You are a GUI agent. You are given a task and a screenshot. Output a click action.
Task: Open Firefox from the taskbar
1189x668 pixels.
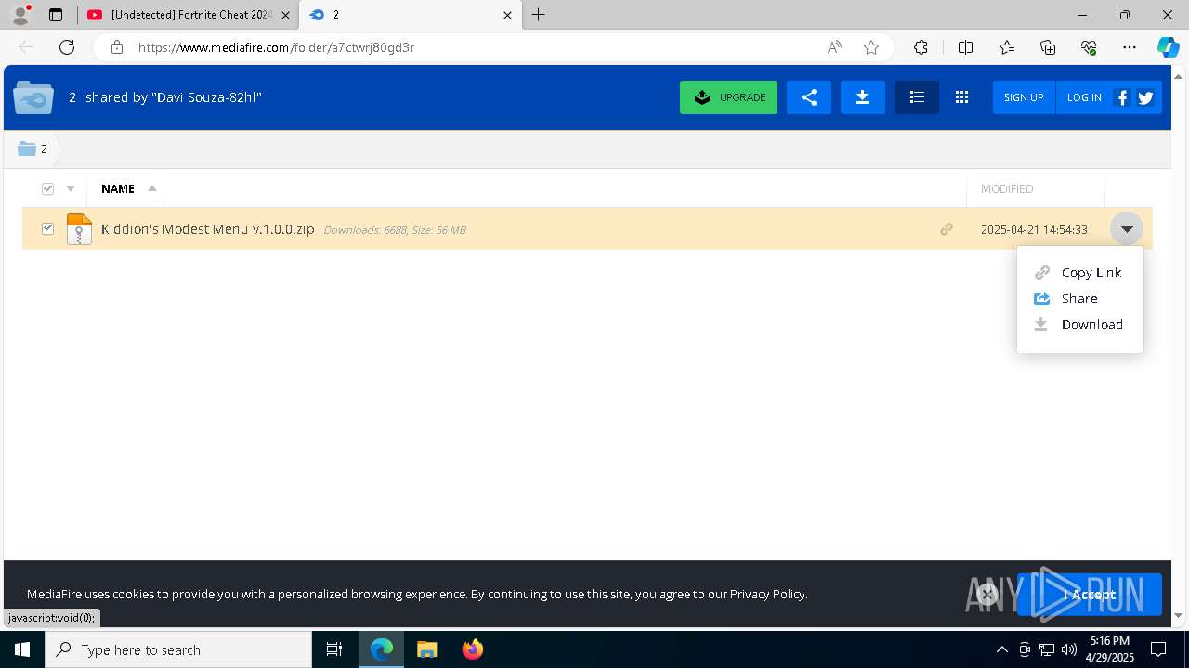pyautogui.click(x=473, y=649)
